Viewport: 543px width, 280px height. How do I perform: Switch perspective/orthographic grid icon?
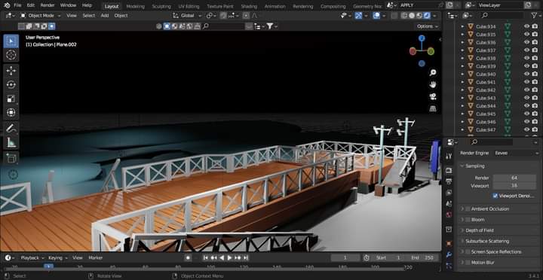(433, 108)
